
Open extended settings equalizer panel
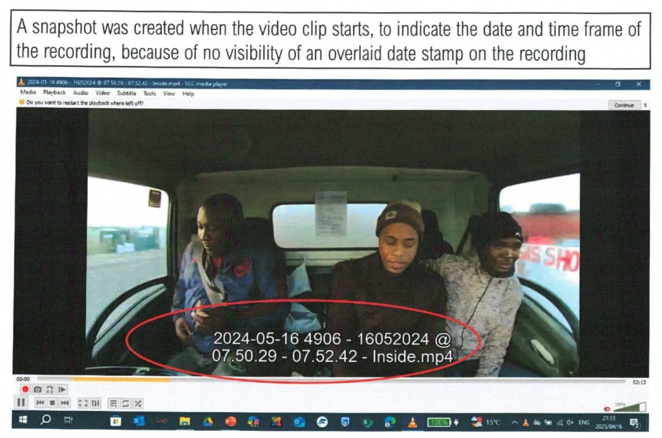point(96,403)
